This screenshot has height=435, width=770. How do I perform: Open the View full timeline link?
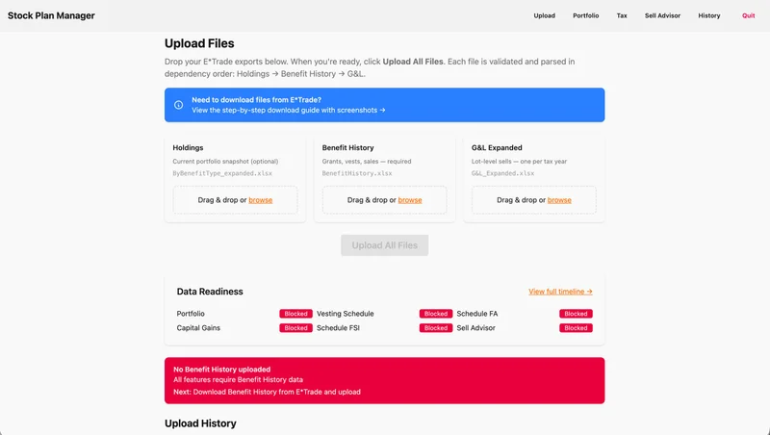[x=560, y=292]
